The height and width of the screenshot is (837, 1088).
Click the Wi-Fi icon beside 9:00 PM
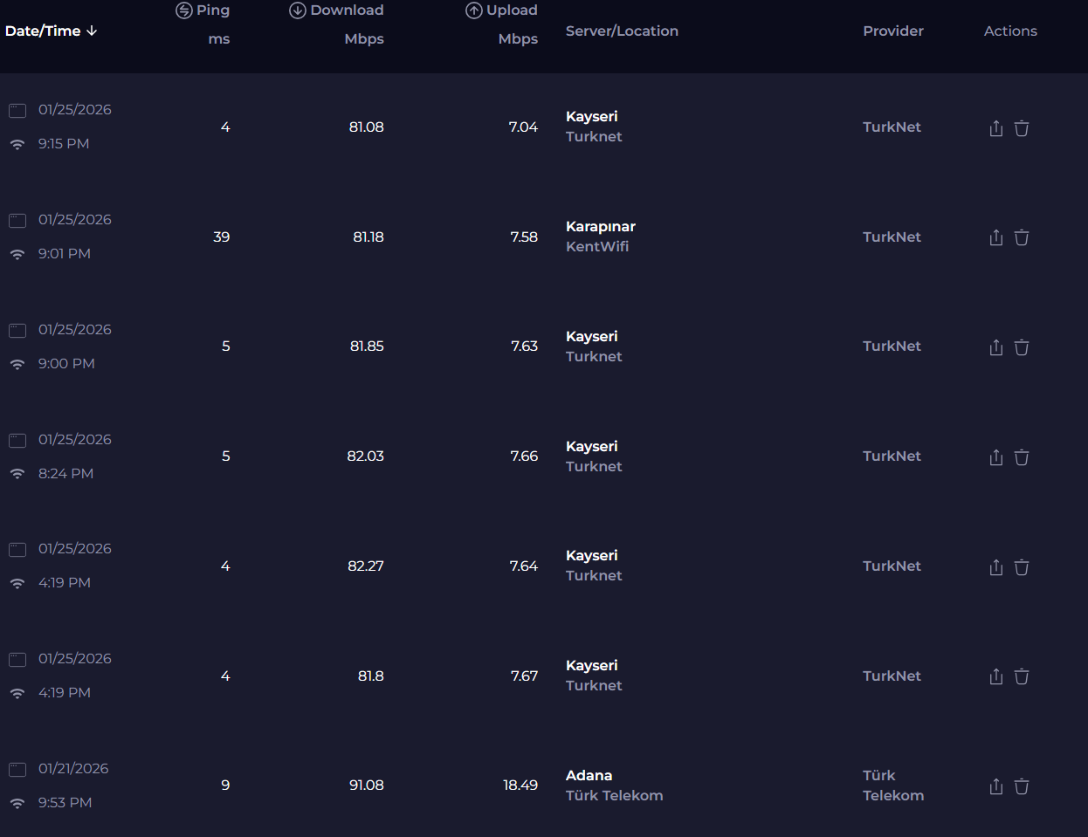pyautogui.click(x=17, y=364)
